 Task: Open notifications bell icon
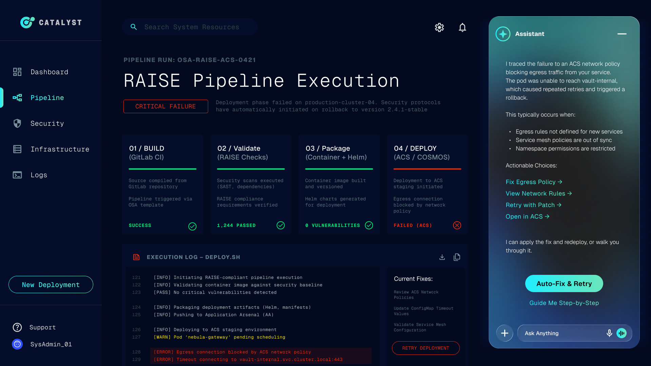(462, 27)
